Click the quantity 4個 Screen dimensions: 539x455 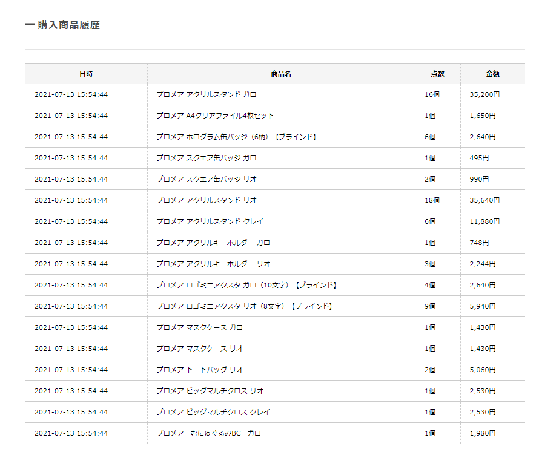430,285
